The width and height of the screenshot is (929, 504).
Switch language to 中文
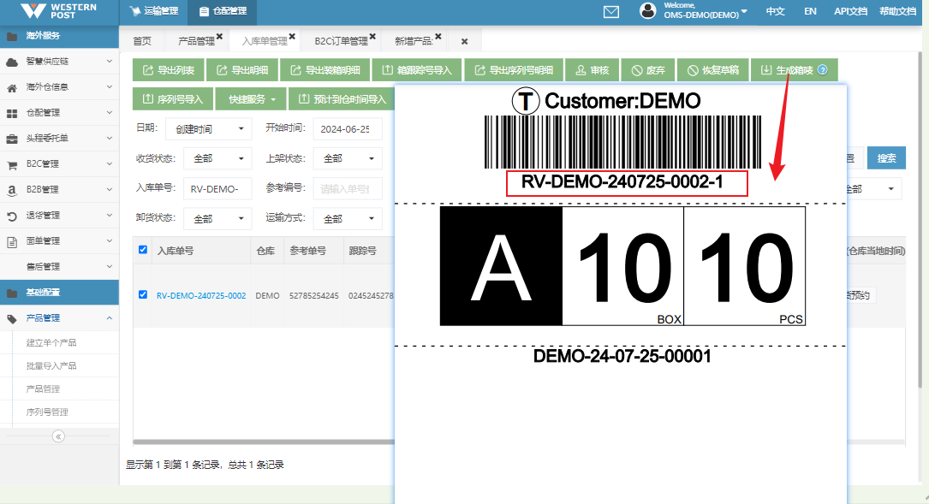(775, 11)
